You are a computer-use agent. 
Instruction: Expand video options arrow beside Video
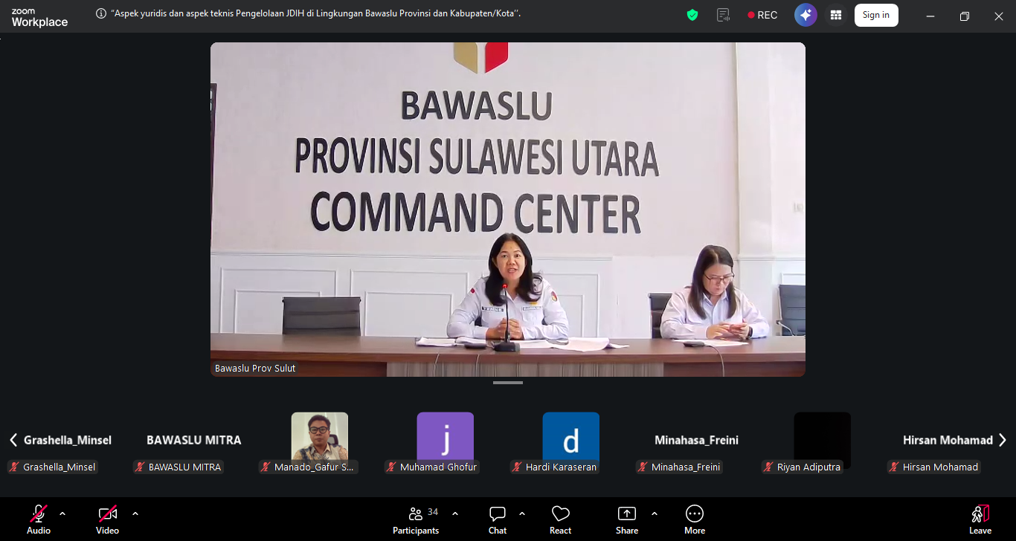pyautogui.click(x=135, y=514)
